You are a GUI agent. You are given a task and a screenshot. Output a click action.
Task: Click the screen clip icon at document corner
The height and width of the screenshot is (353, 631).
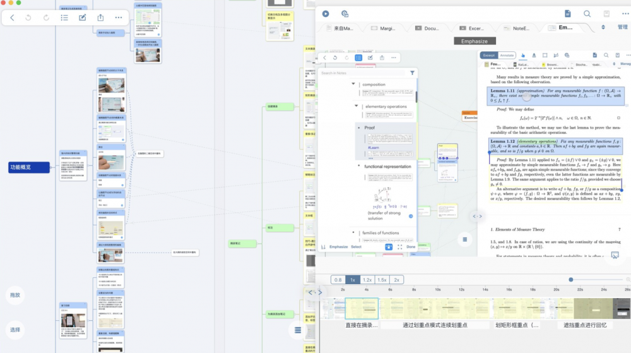coord(615,255)
